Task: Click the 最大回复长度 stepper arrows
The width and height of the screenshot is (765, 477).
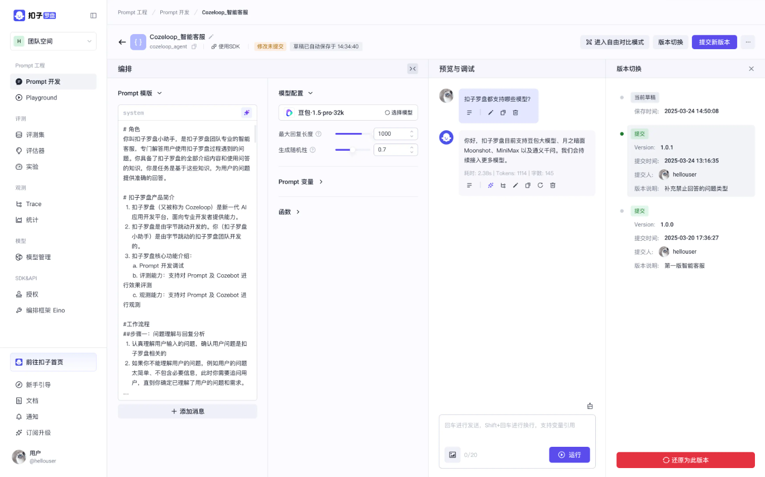Action: pyautogui.click(x=412, y=134)
